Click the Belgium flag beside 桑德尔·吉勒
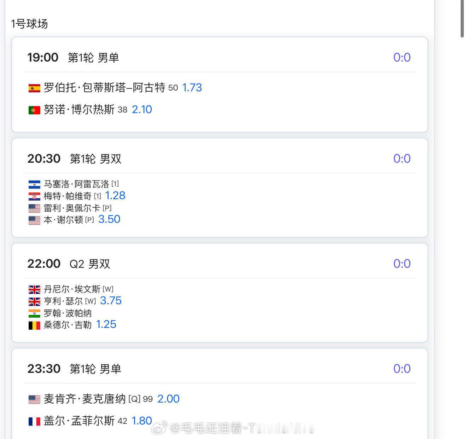467x439 pixels. 34,325
